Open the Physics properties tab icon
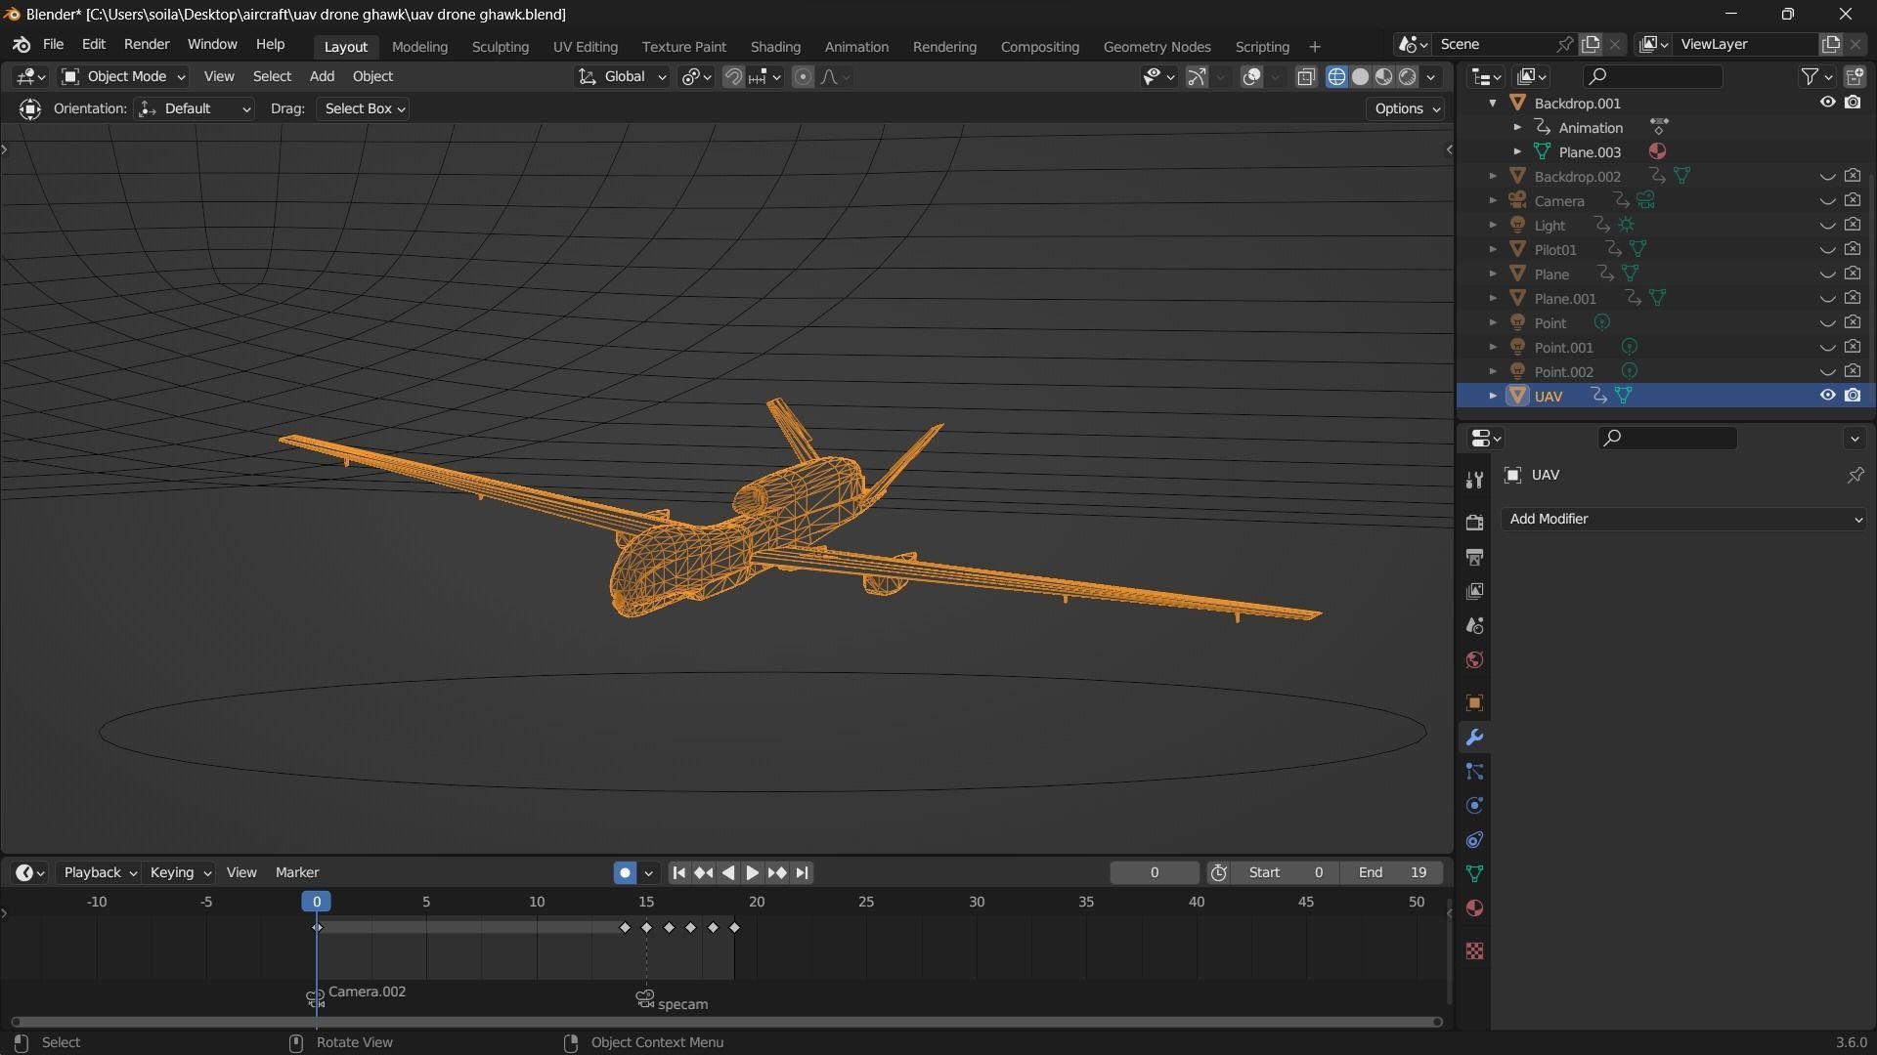 click(x=1474, y=806)
